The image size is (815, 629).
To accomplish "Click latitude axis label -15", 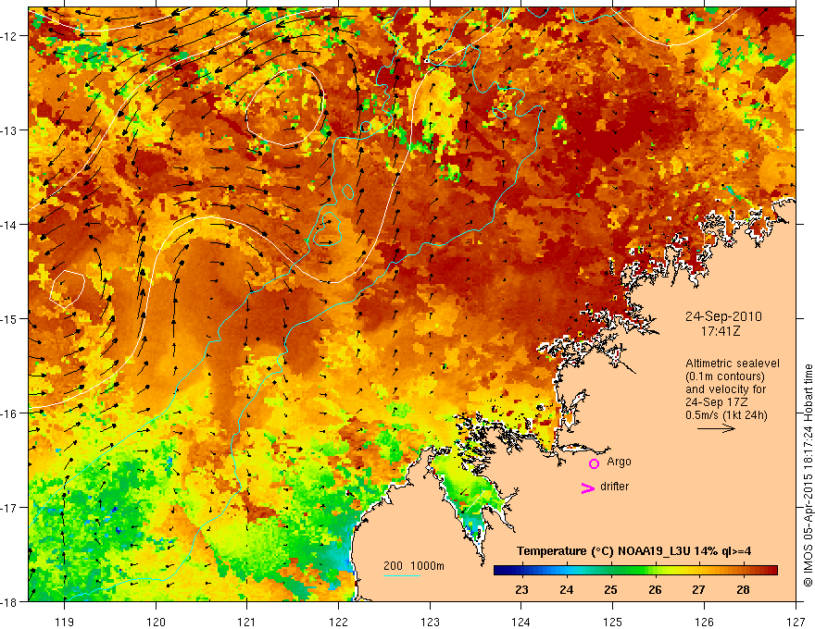I will pyautogui.click(x=8, y=318).
